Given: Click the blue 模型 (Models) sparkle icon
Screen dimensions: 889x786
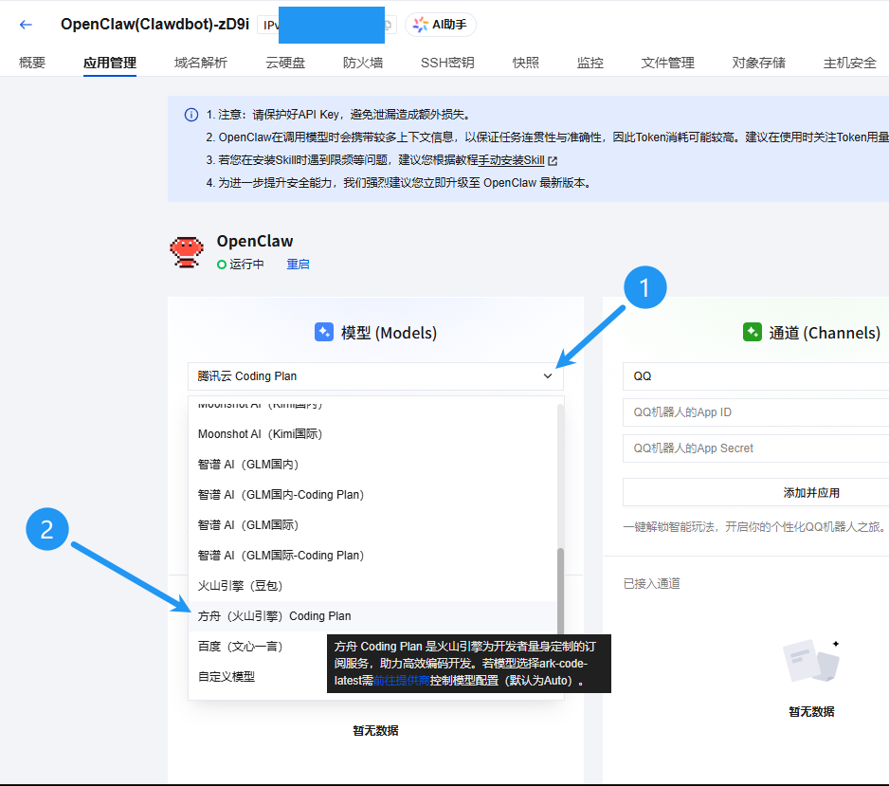Looking at the screenshot, I should (324, 332).
